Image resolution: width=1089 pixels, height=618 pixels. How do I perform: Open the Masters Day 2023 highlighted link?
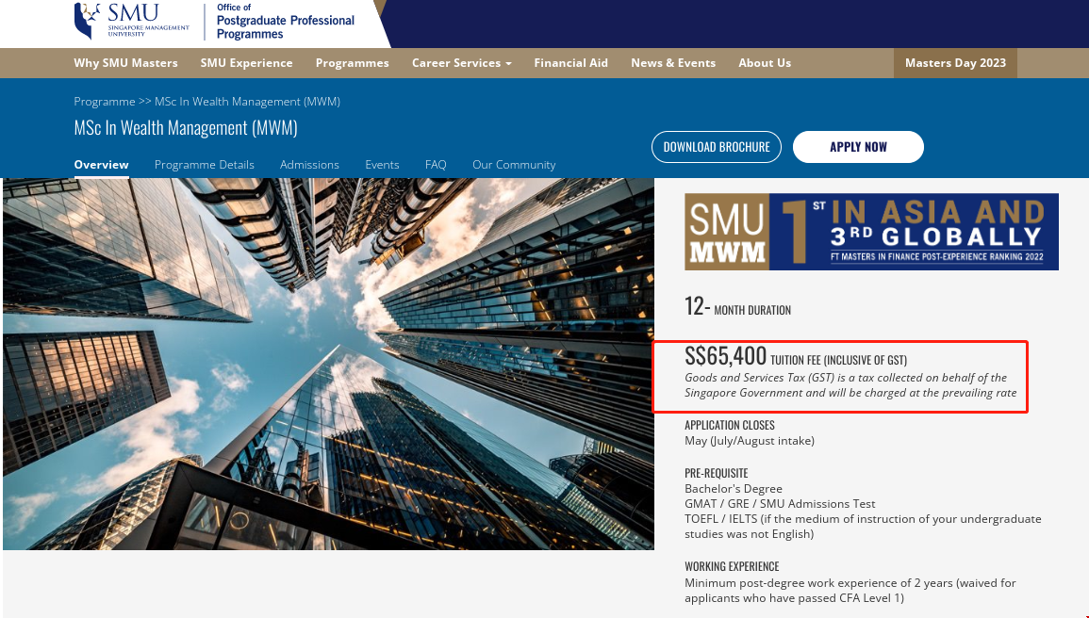tap(955, 63)
